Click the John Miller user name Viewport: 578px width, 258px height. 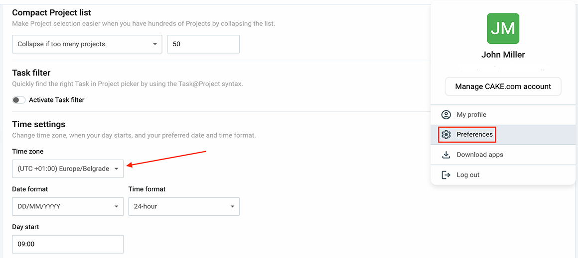(x=503, y=55)
